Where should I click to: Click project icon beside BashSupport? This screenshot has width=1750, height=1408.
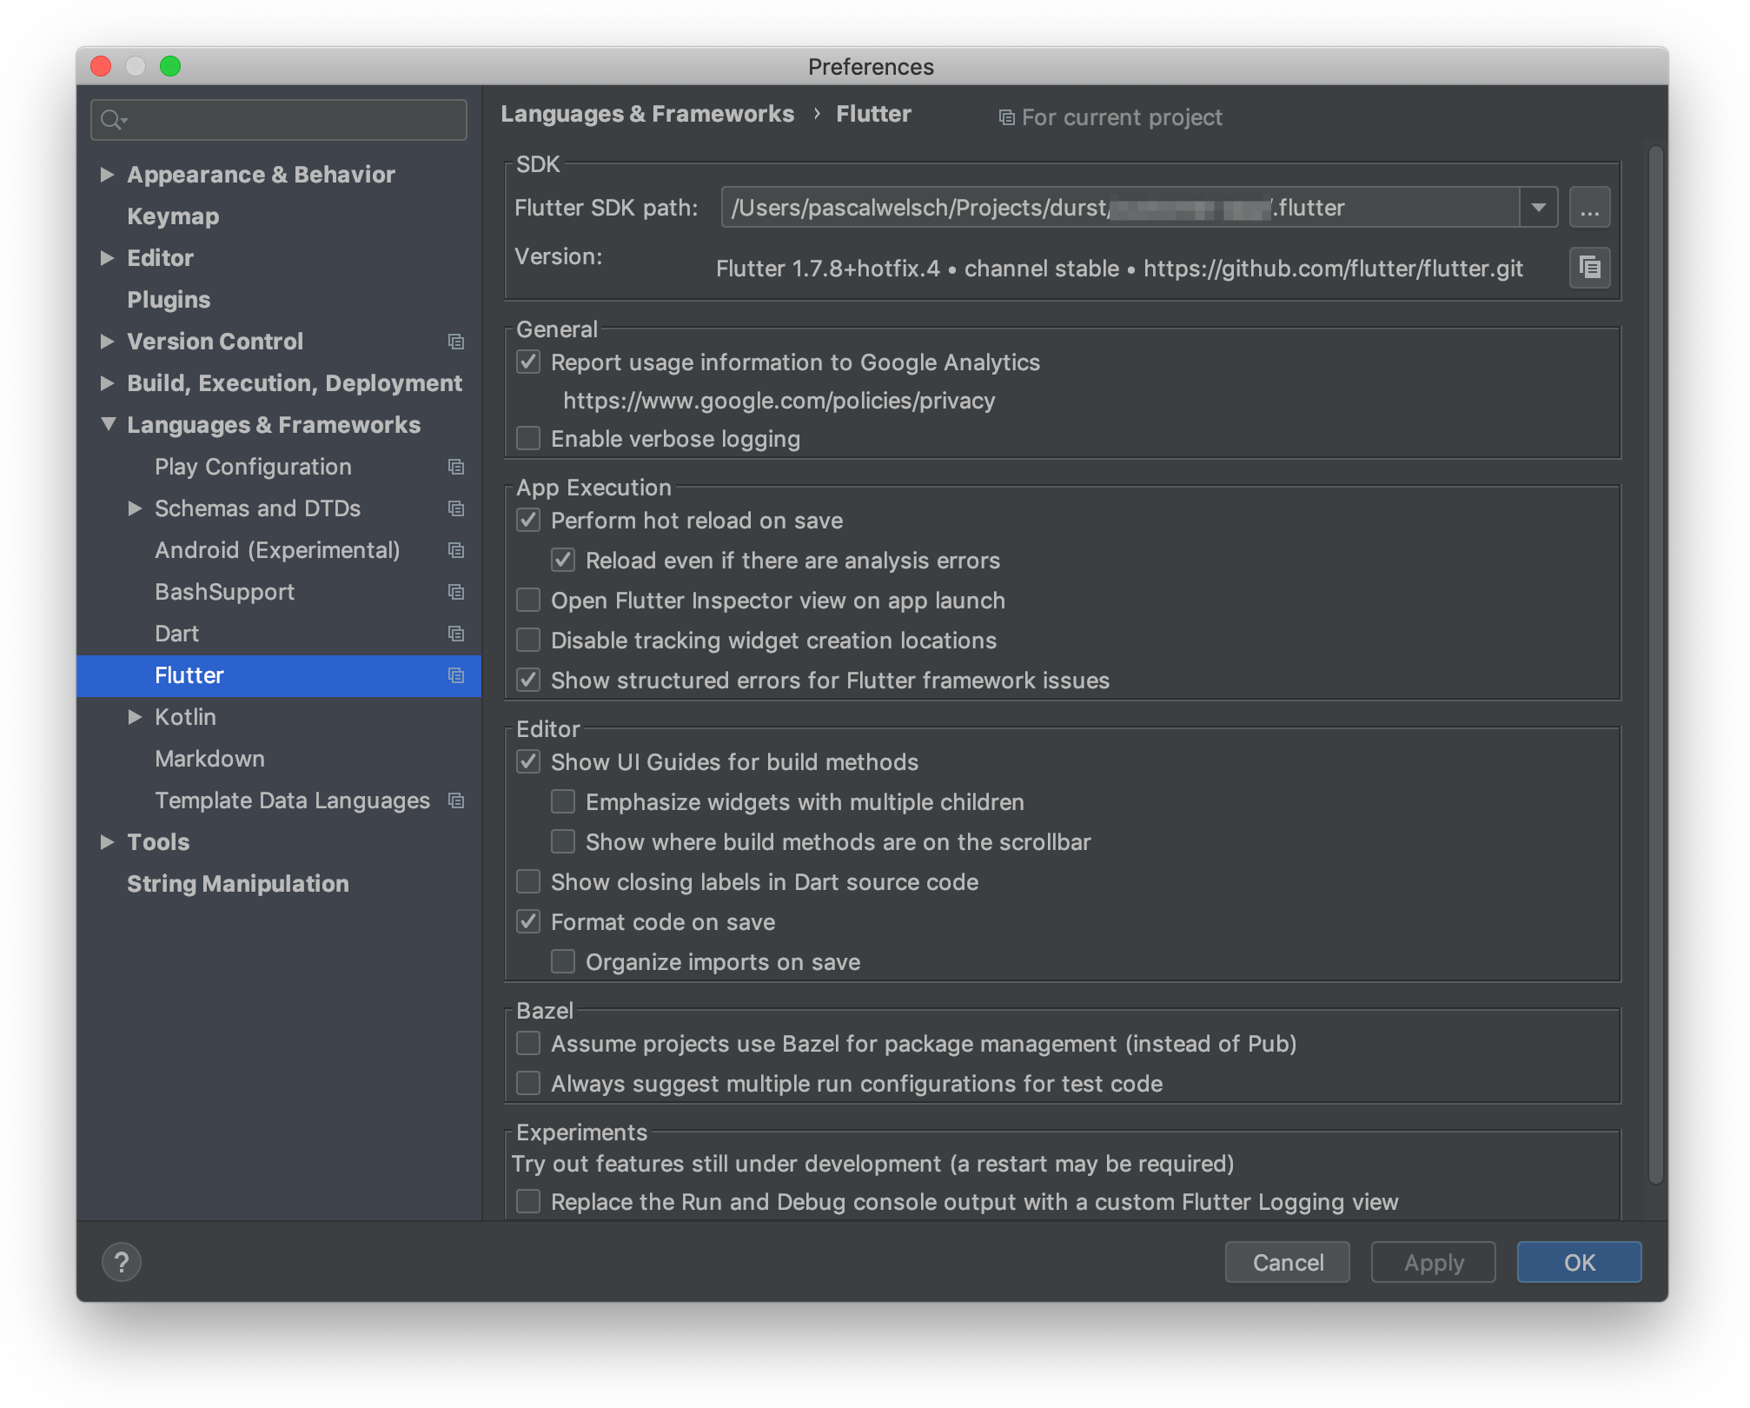click(456, 592)
